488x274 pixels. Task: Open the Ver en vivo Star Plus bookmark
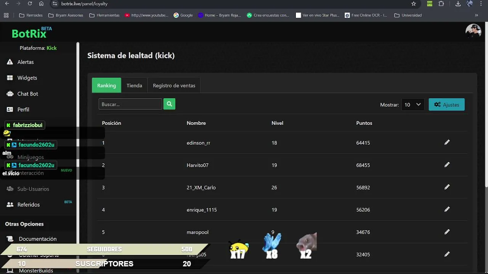318,15
